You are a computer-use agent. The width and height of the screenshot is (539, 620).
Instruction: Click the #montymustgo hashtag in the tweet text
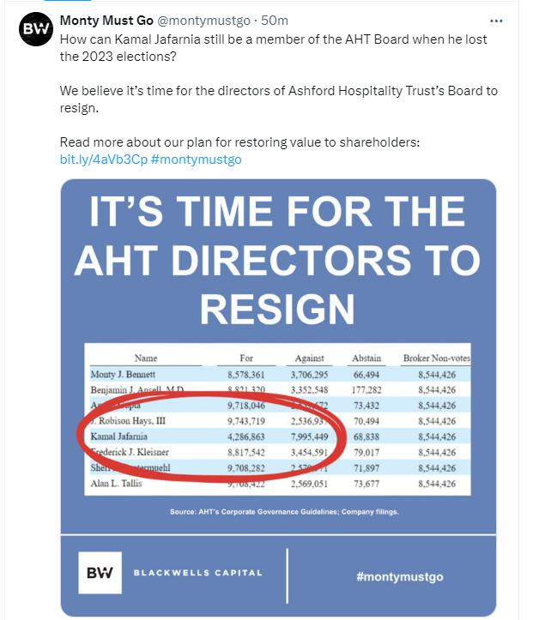point(196,160)
